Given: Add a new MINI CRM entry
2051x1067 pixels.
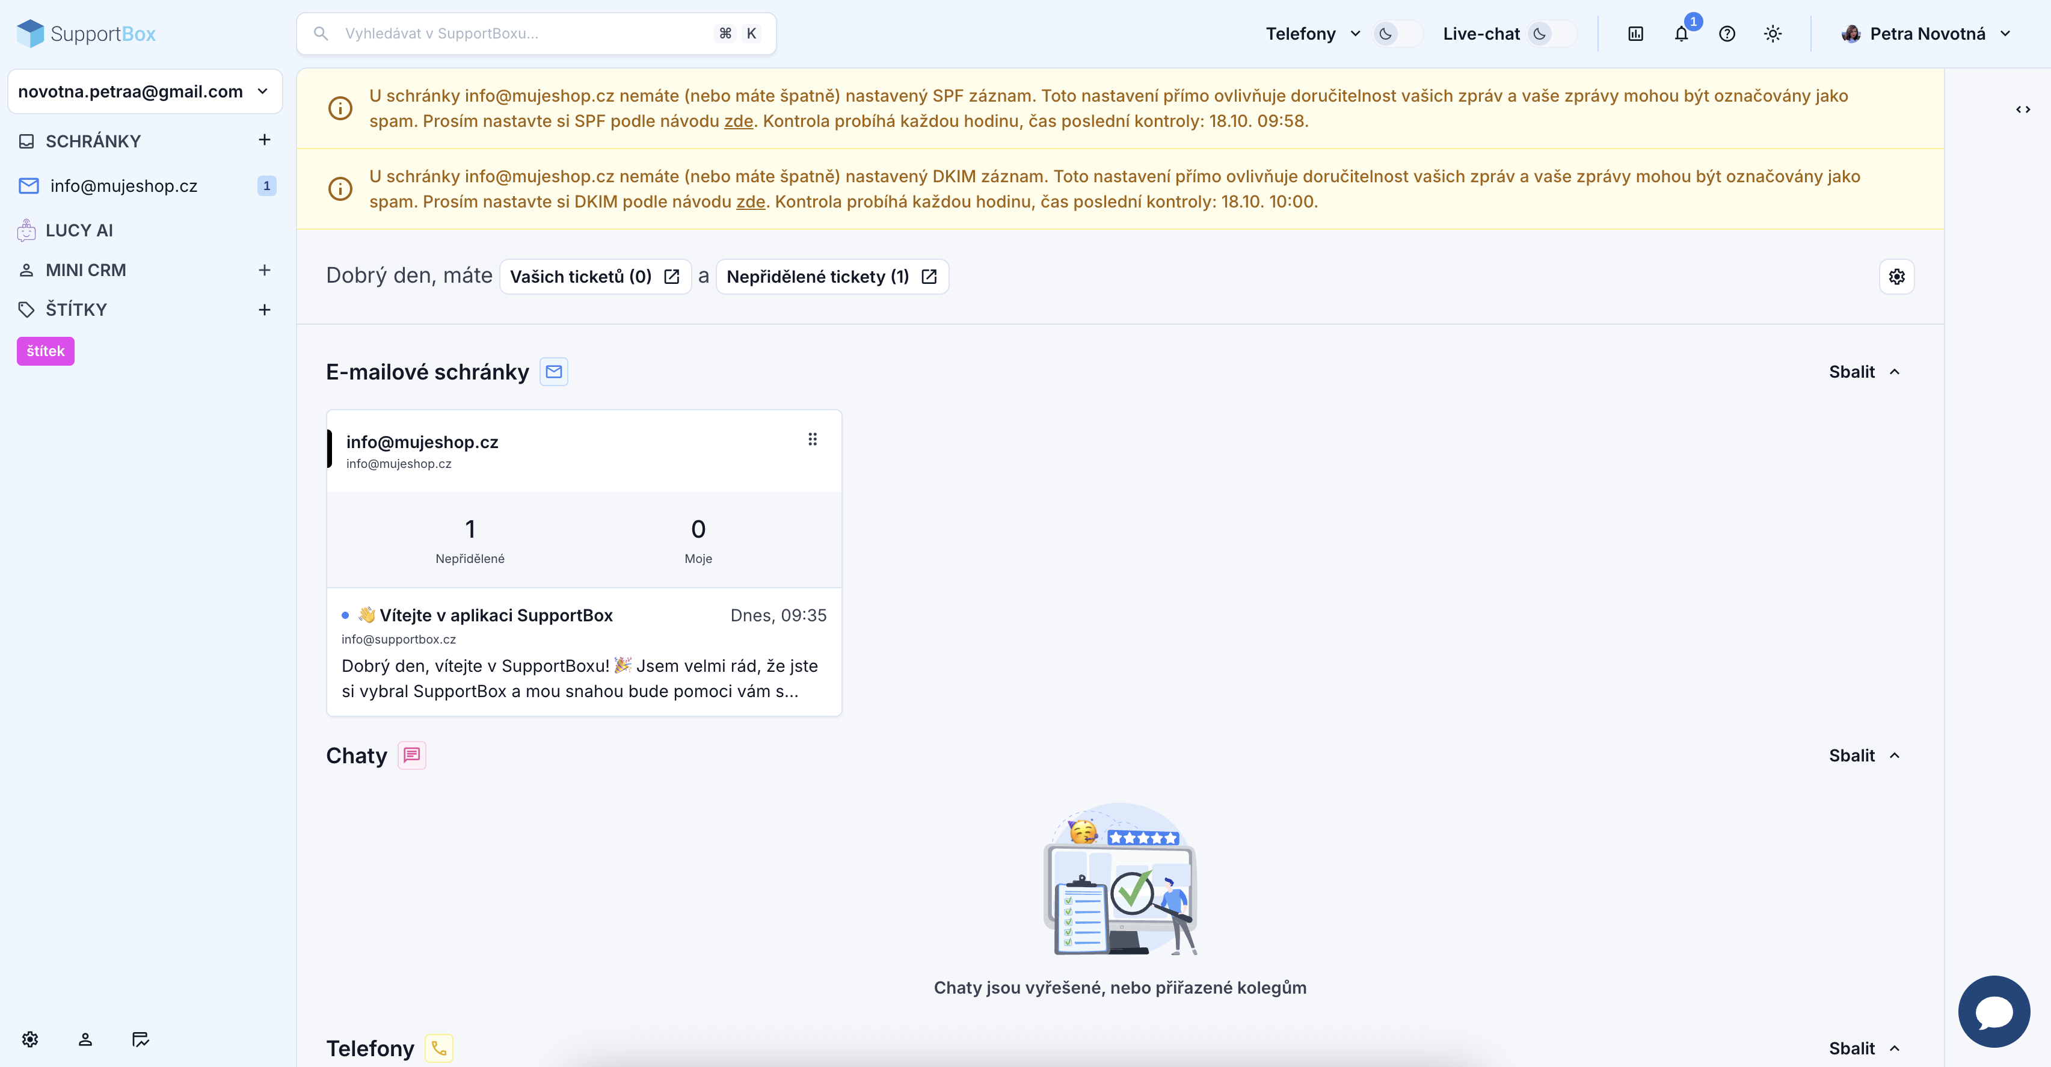Looking at the screenshot, I should (x=264, y=270).
